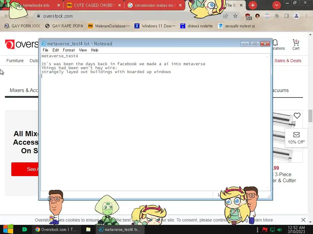Click the red 'See A…' button on the Overstock banner

coord(25,169)
